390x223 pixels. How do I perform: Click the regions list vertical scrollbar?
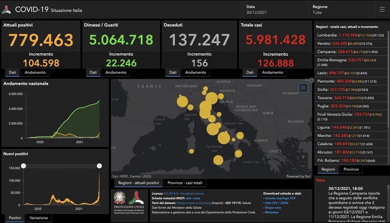point(388,80)
